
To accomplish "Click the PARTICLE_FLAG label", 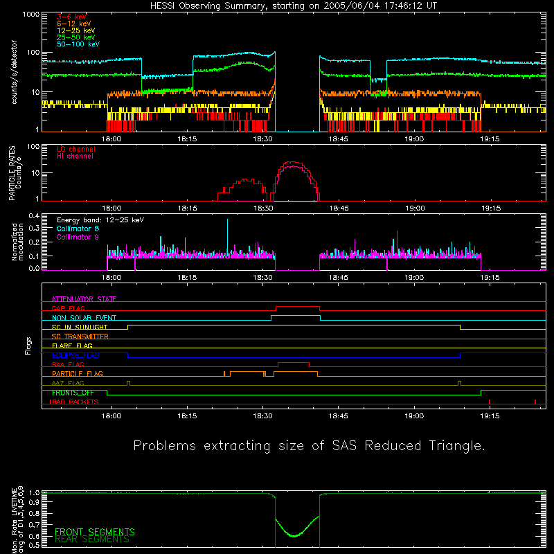I will pos(78,373).
